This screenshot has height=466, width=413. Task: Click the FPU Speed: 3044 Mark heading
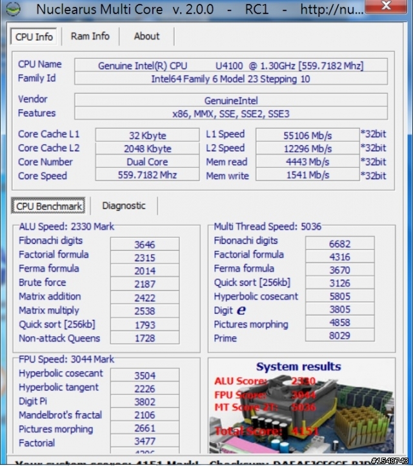coord(66,359)
